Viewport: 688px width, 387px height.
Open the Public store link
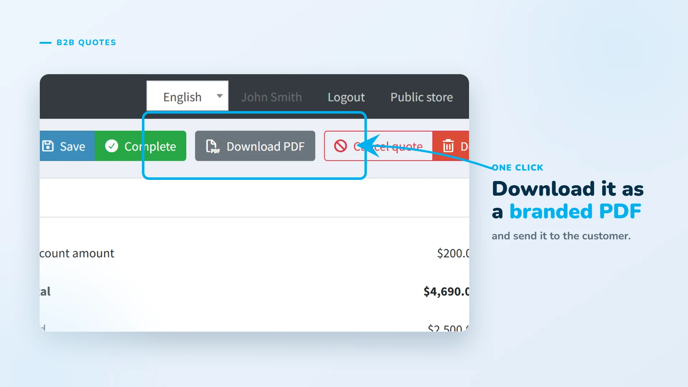point(421,97)
